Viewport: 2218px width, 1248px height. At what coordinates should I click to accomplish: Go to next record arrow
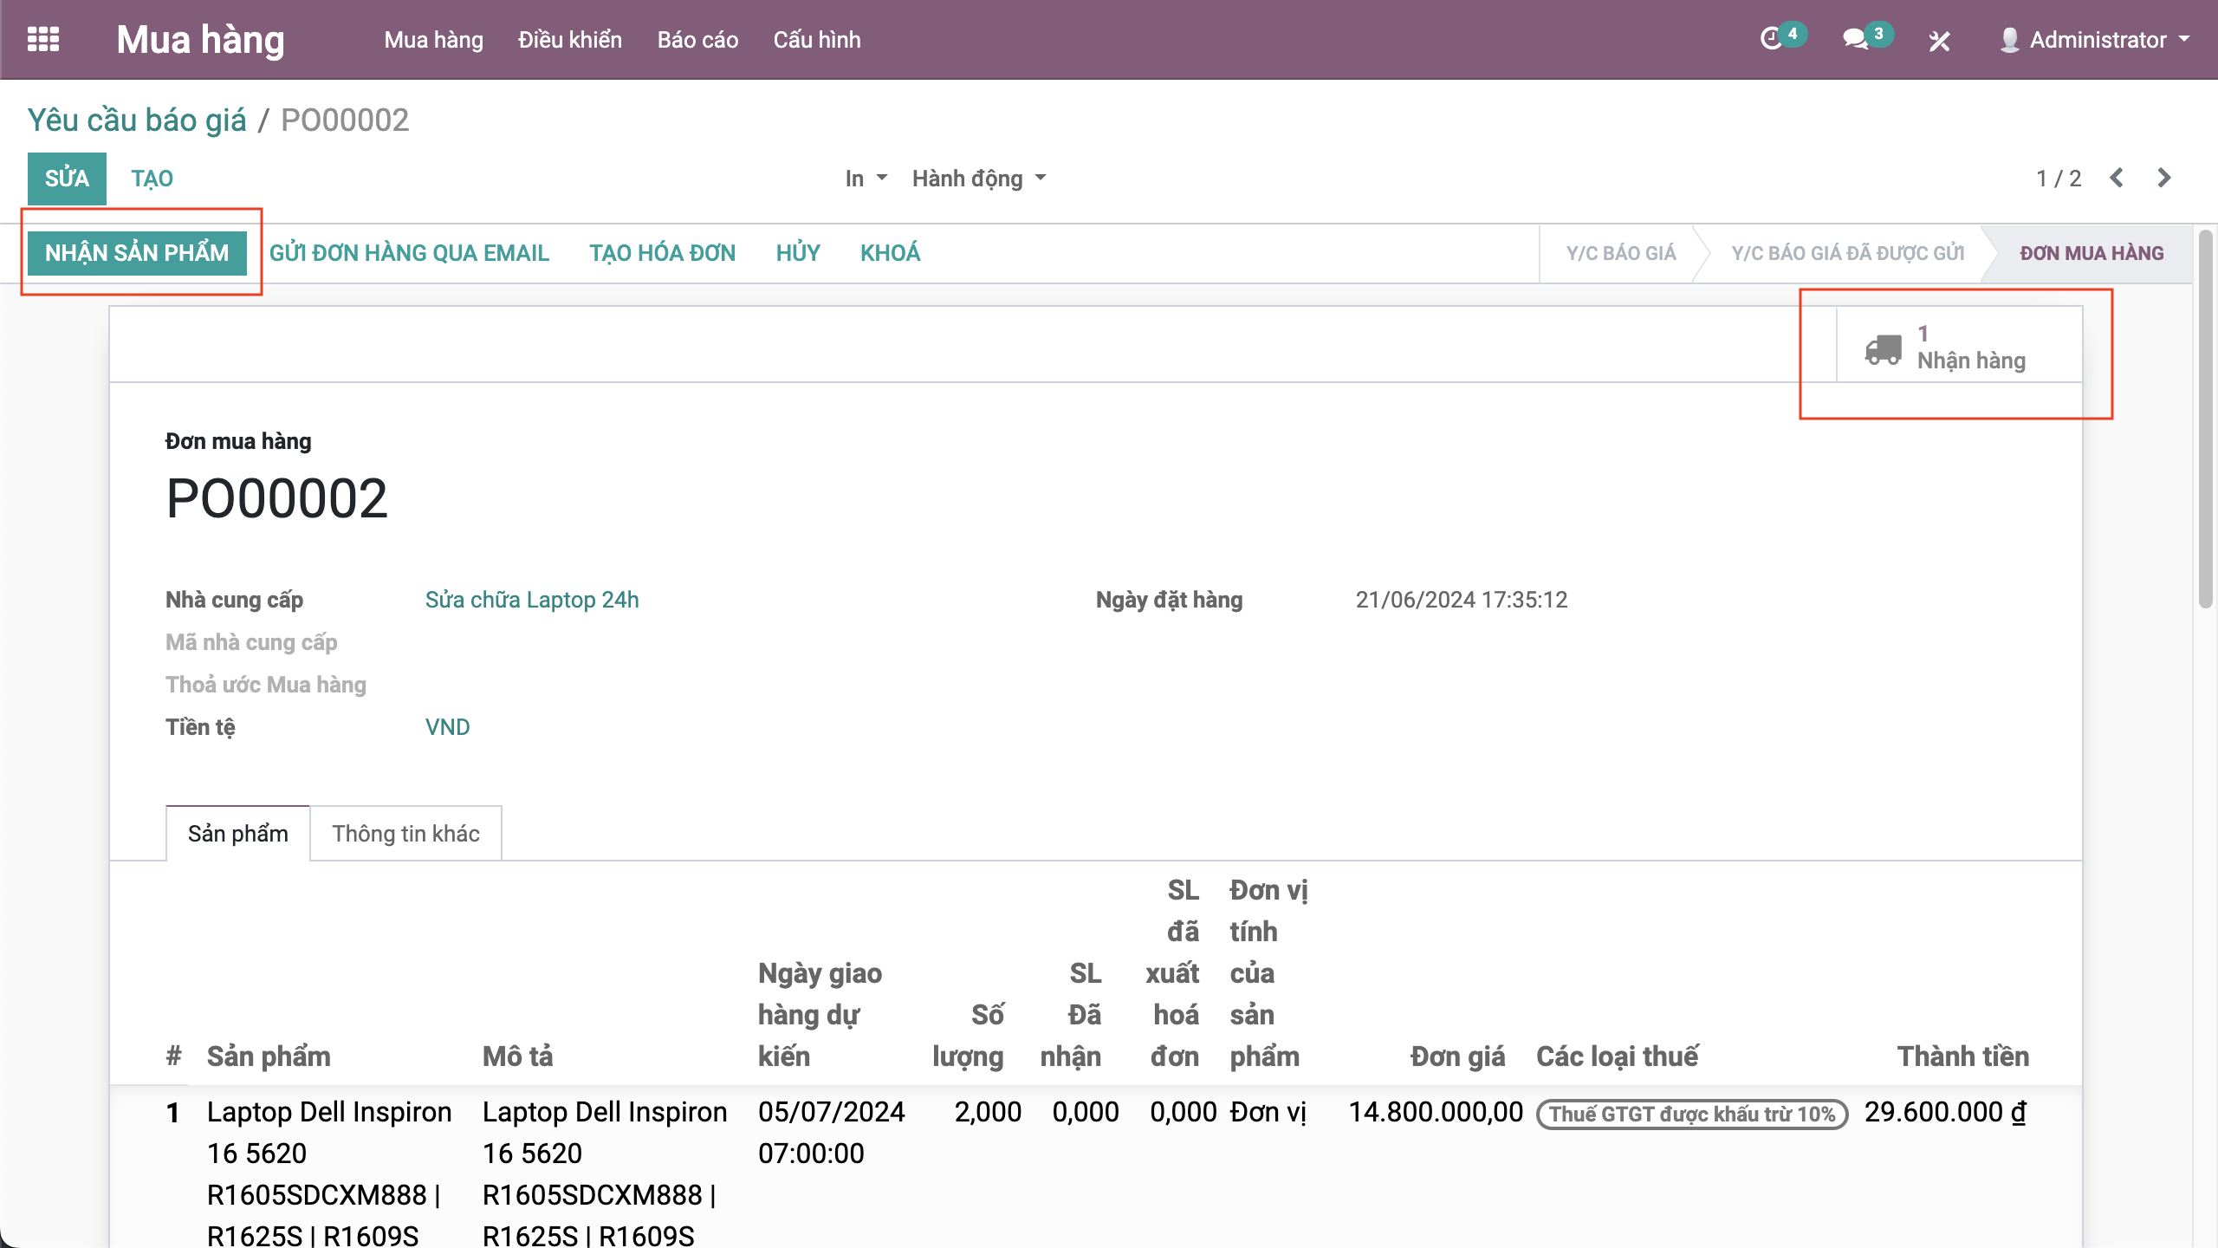(x=2164, y=178)
